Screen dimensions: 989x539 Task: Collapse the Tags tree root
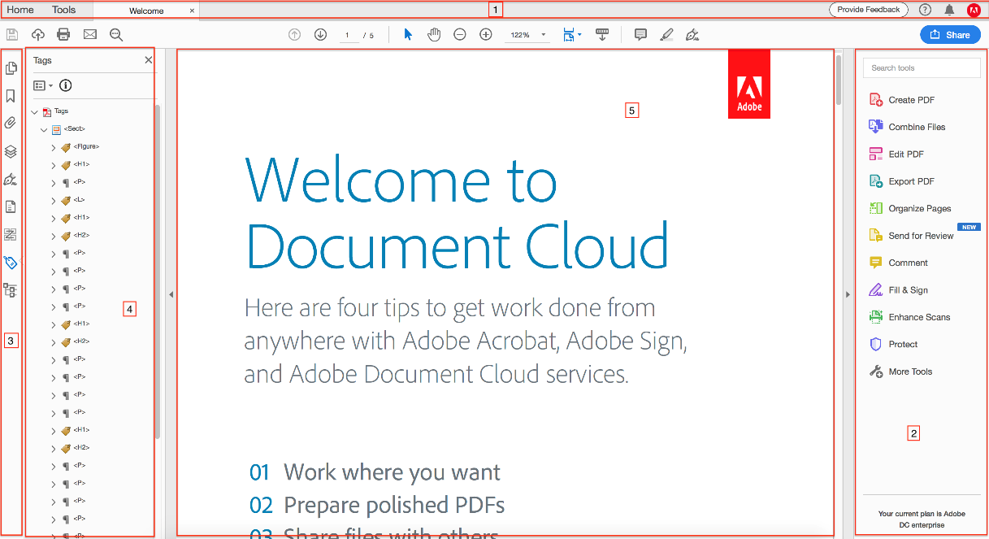click(x=34, y=111)
